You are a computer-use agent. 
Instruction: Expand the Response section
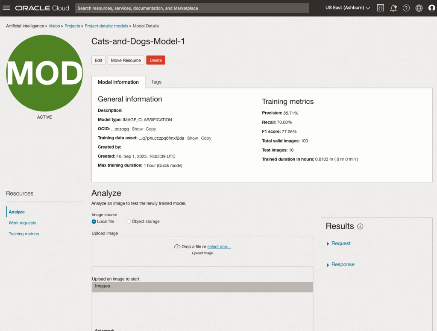[x=343, y=264]
